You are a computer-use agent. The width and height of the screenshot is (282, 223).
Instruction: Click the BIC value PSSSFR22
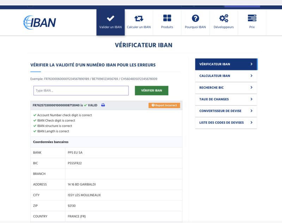click(75, 163)
